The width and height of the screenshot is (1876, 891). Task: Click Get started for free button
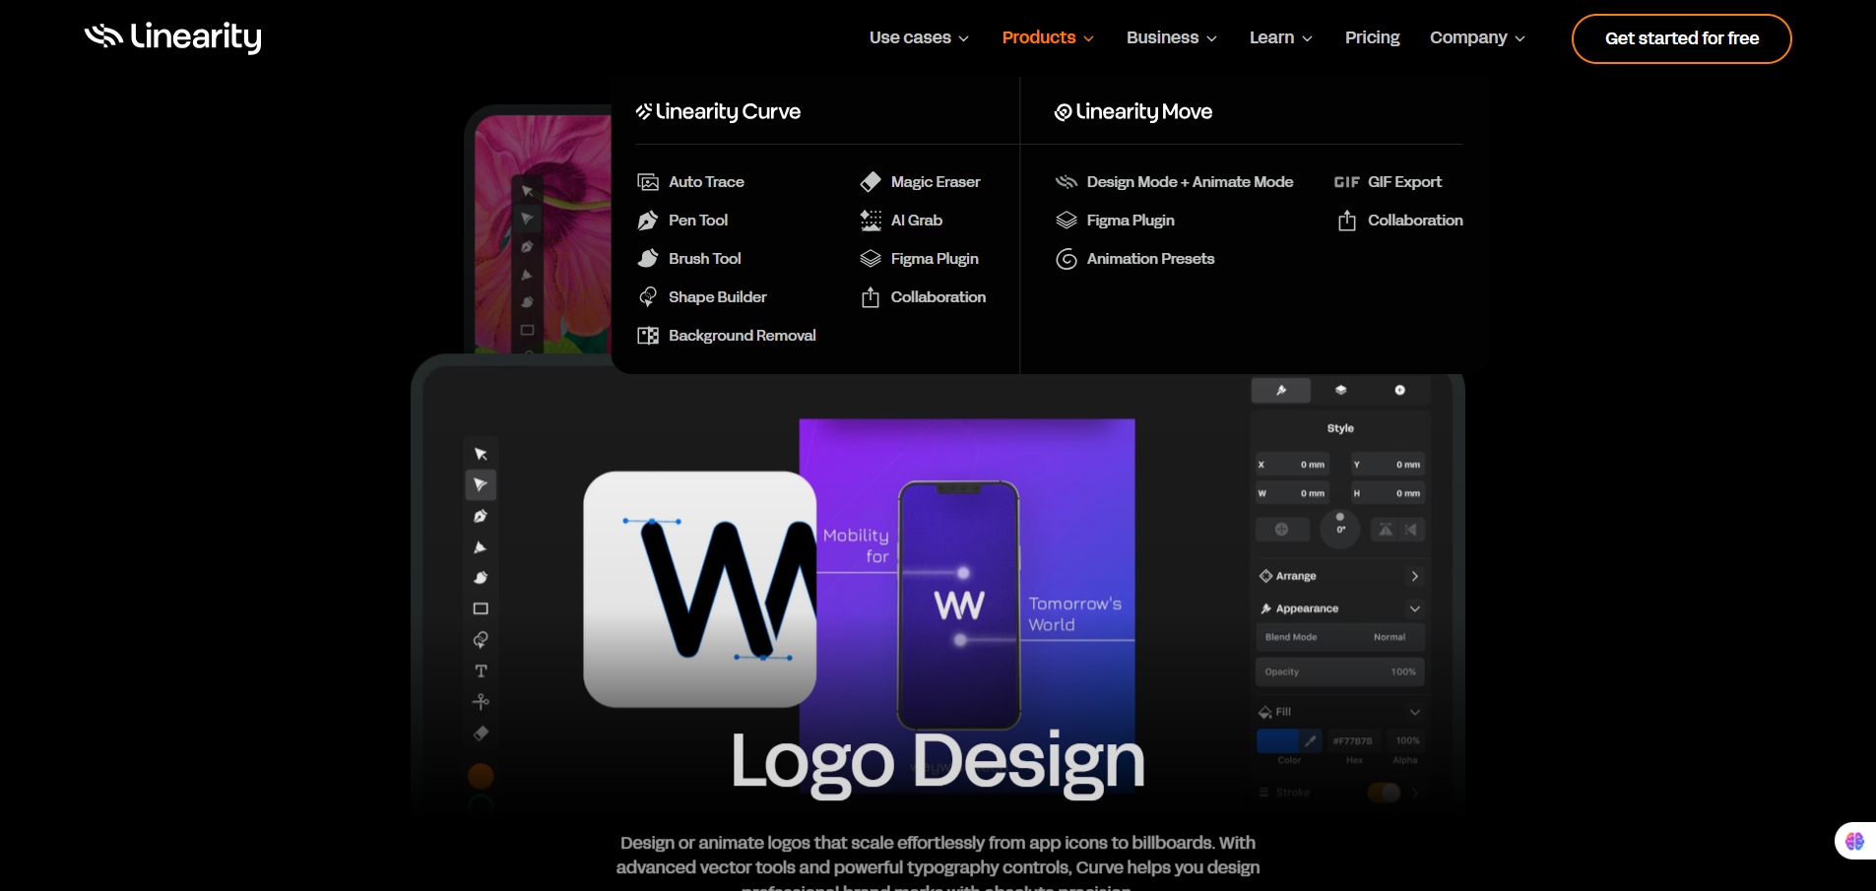click(1681, 38)
